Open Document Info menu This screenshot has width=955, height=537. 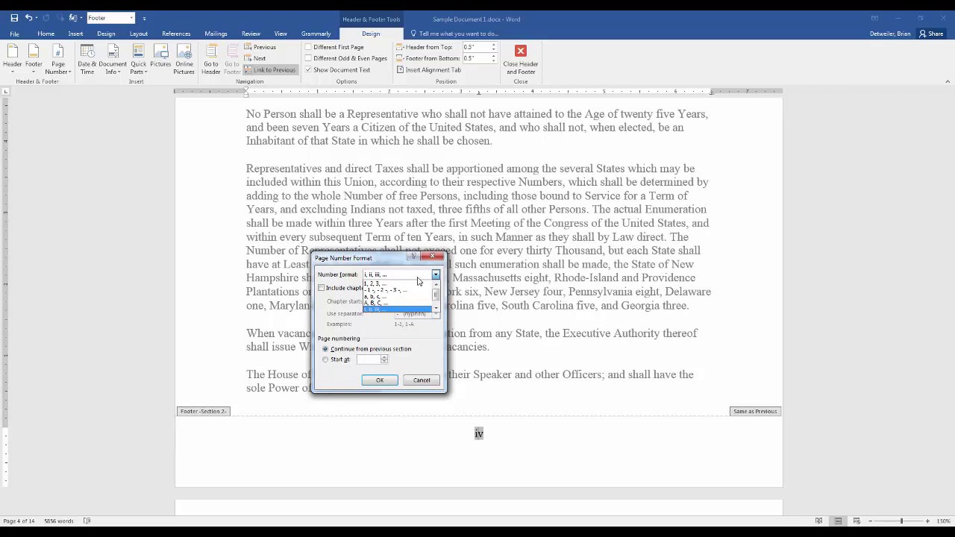click(113, 60)
